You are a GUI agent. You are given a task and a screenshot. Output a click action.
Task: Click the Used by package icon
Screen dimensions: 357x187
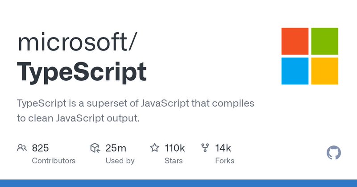tap(95, 148)
